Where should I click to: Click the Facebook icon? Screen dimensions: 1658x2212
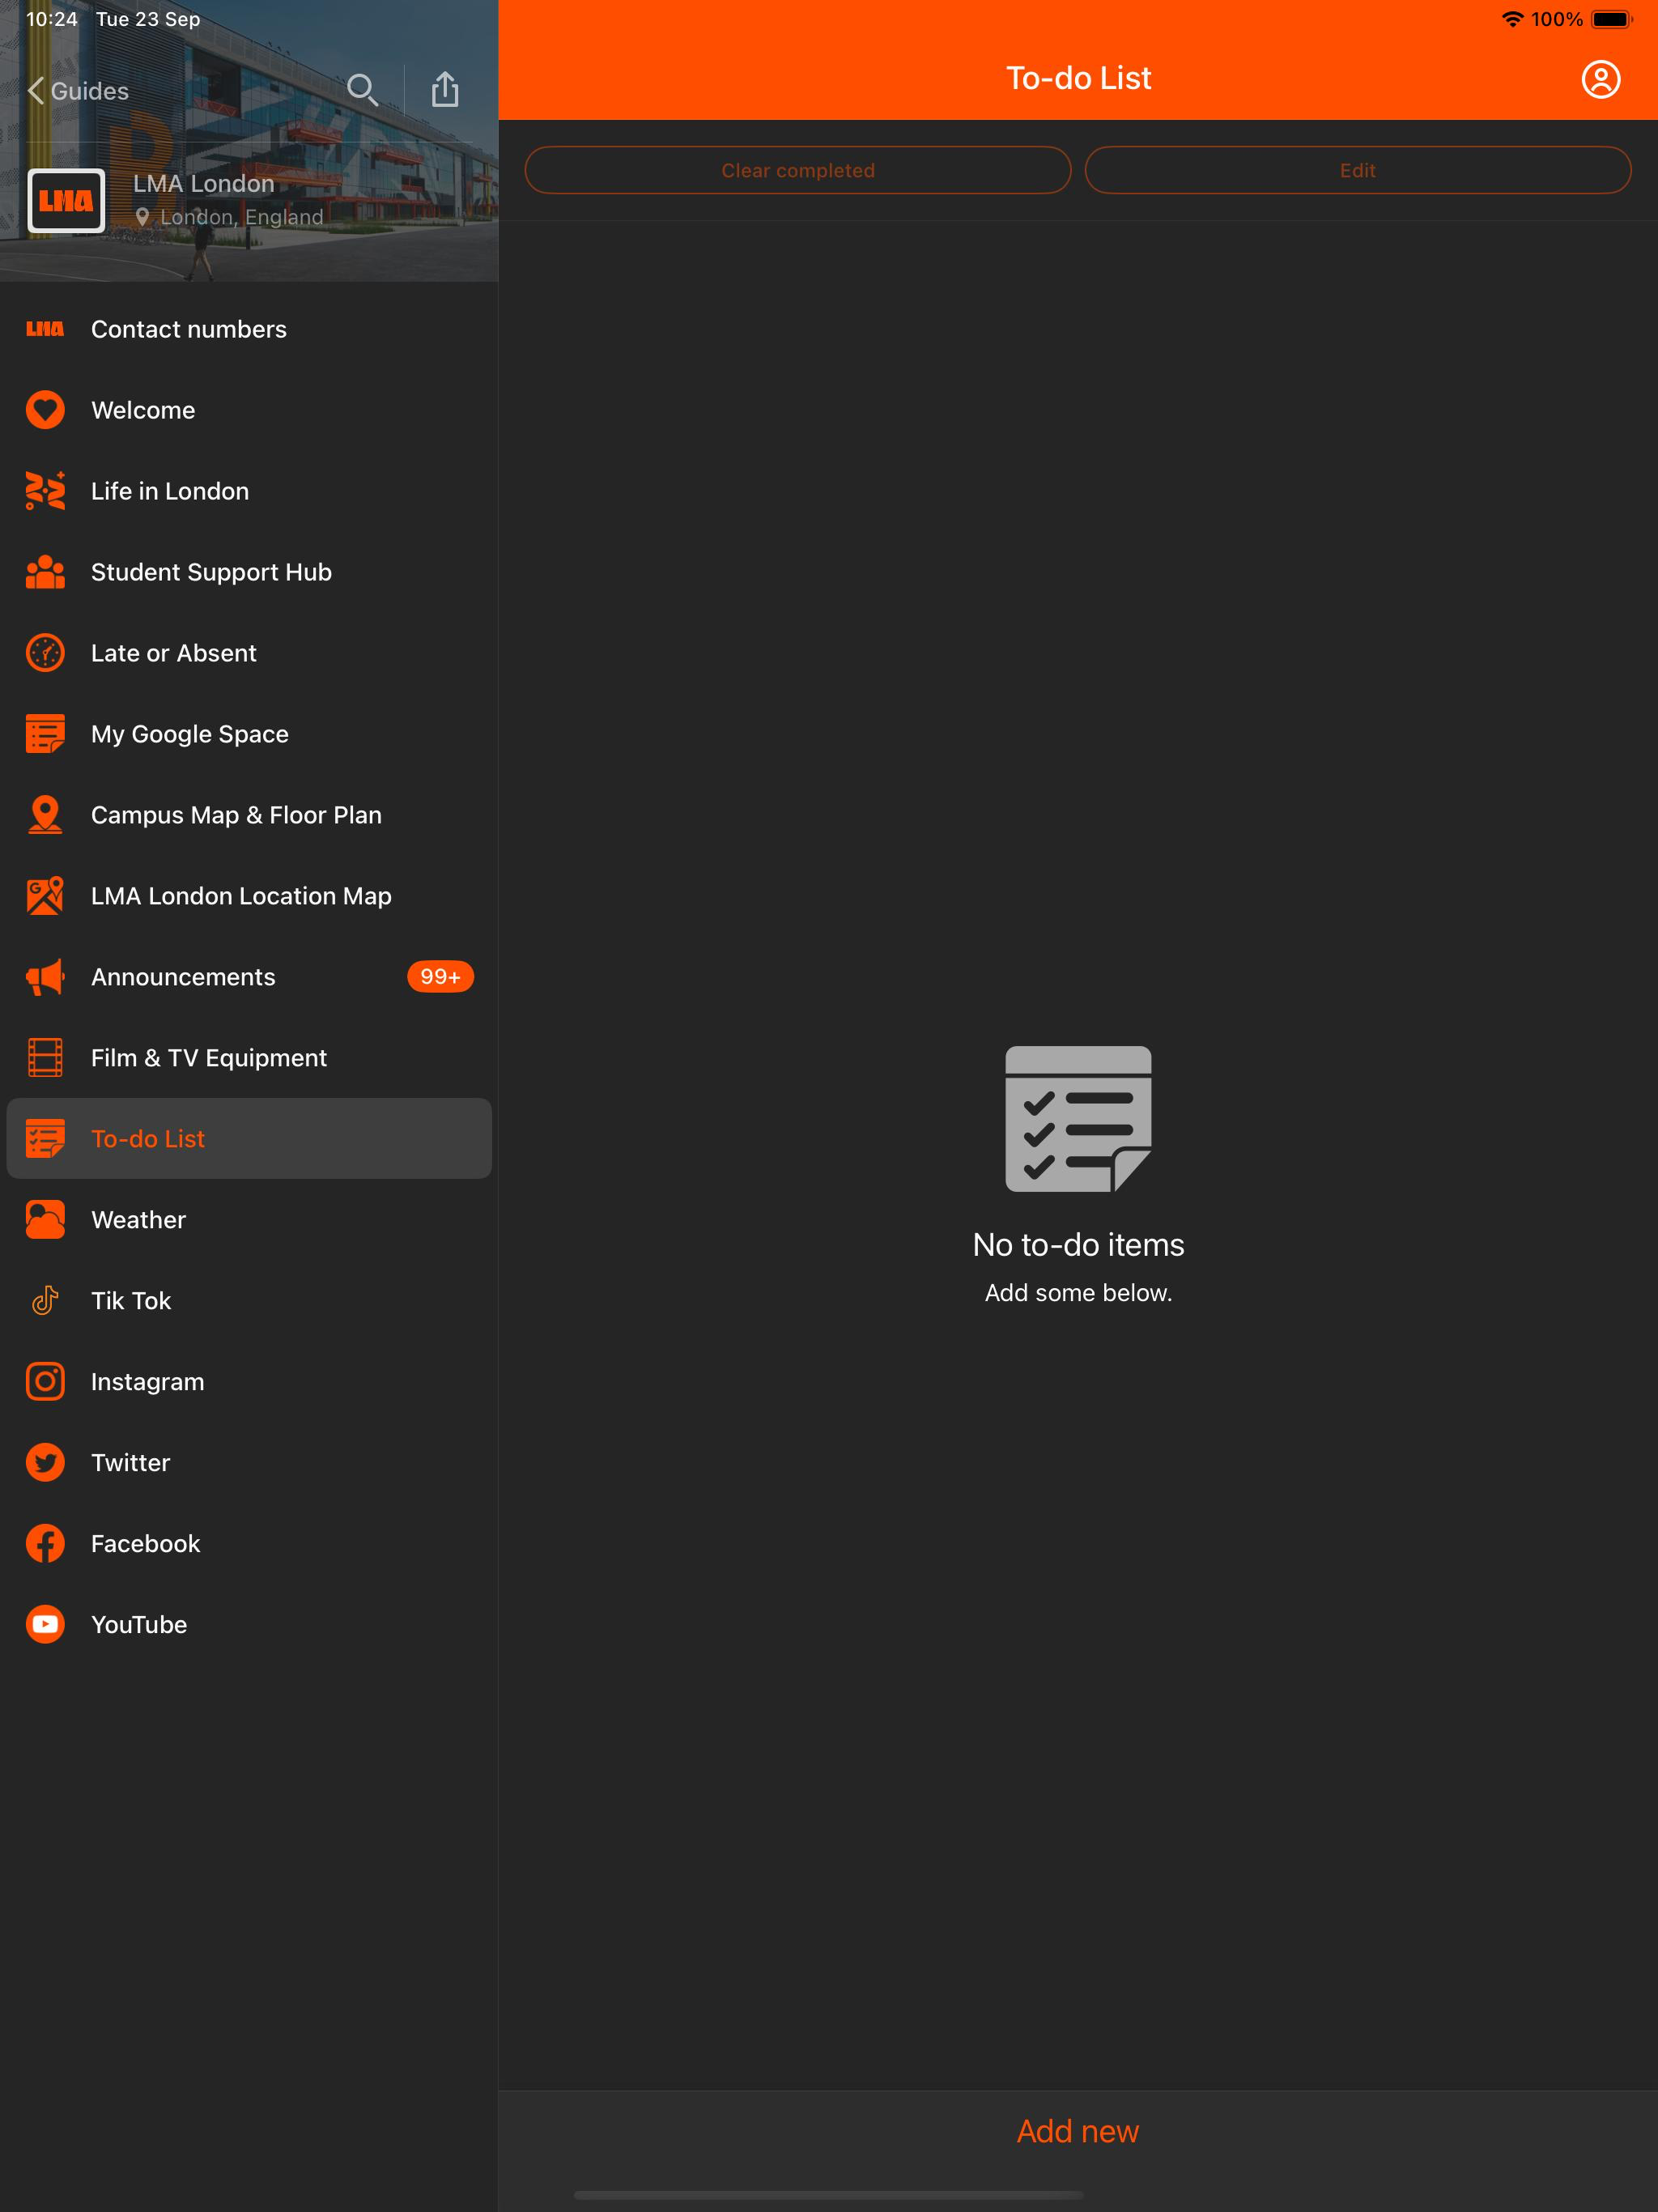pyautogui.click(x=45, y=1544)
